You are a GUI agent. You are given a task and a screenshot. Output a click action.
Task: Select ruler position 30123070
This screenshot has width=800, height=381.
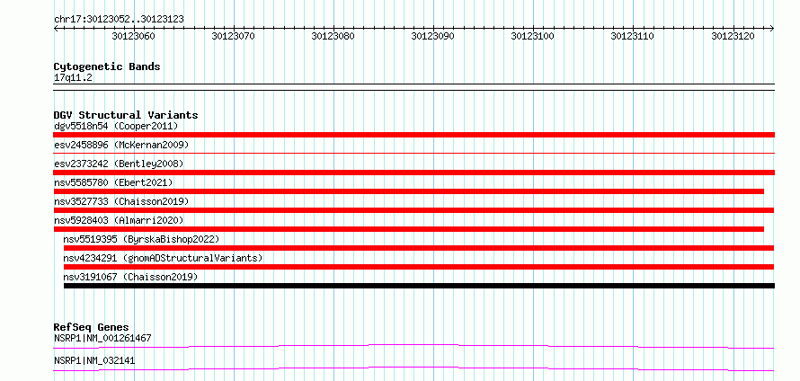233,36
